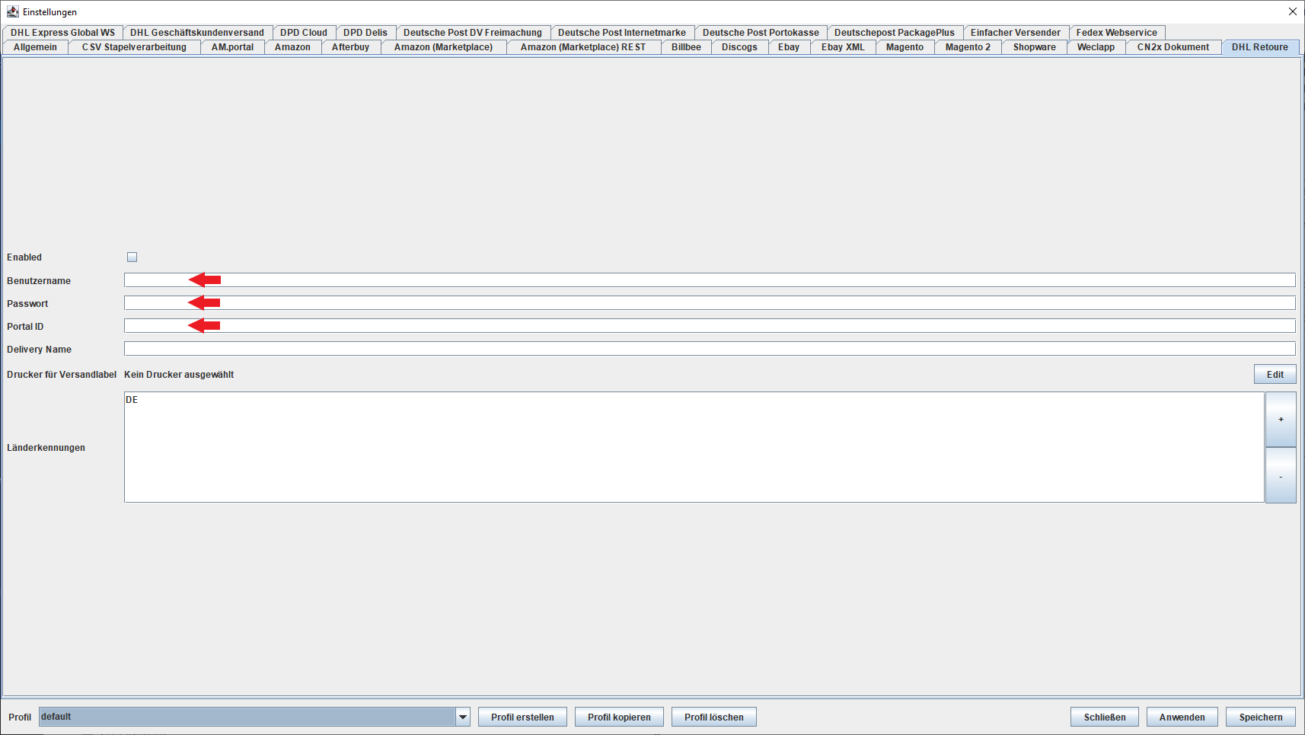The image size is (1305, 735).
Task: Open the Profil dropdown arrow
Action: 463,717
